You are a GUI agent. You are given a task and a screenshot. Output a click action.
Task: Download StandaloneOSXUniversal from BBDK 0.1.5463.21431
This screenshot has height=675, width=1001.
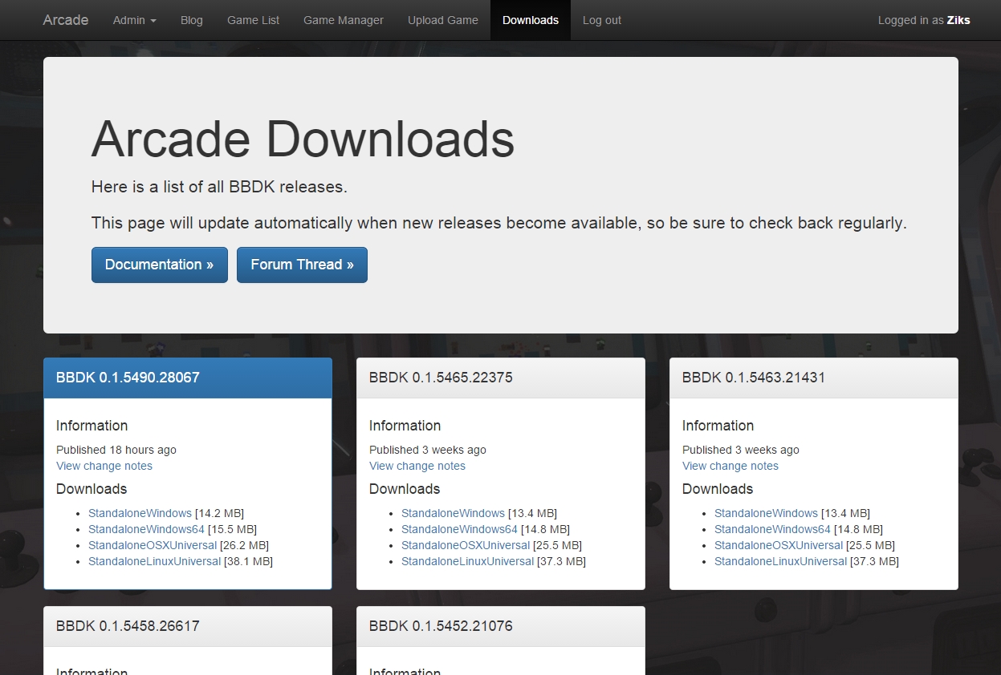pos(779,545)
